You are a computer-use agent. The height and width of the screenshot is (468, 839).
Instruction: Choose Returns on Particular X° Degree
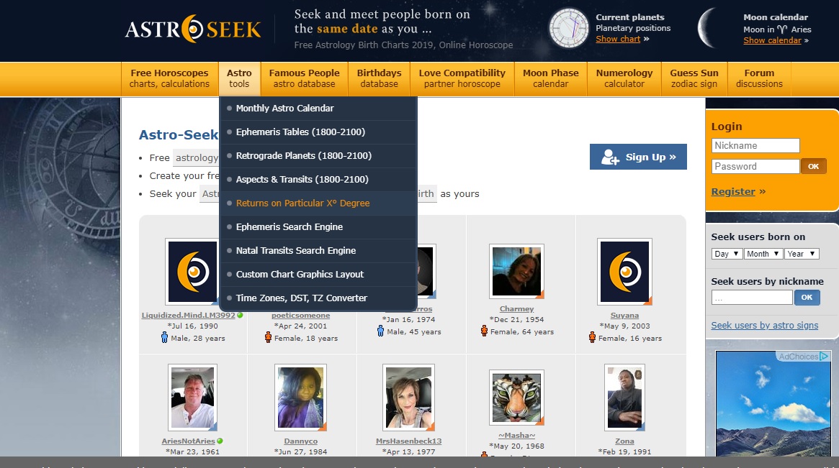[x=302, y=203]
